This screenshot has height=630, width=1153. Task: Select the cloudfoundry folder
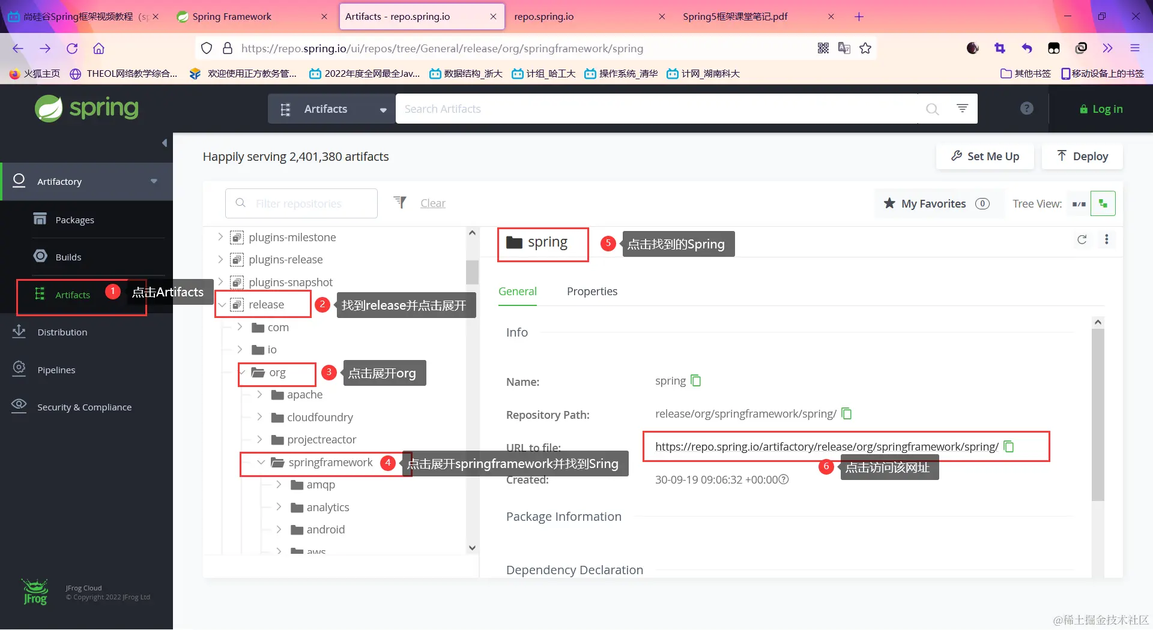(x=312, y=417)
